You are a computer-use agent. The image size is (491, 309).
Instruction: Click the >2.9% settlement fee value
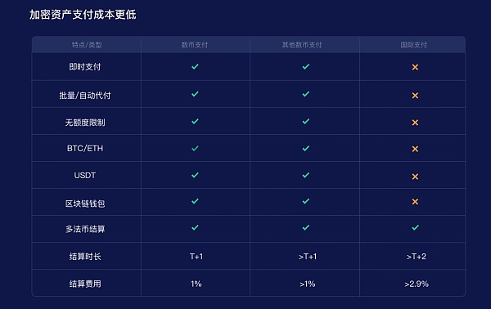pos(417,284)
